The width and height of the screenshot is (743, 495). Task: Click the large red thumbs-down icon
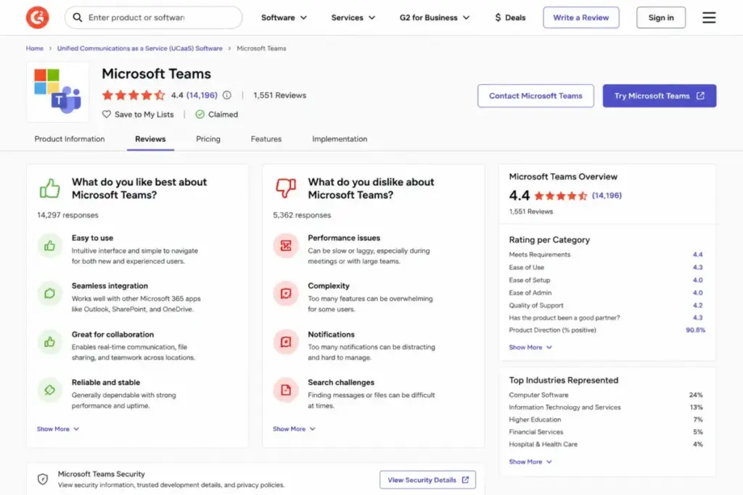click(x=286, y=188)
